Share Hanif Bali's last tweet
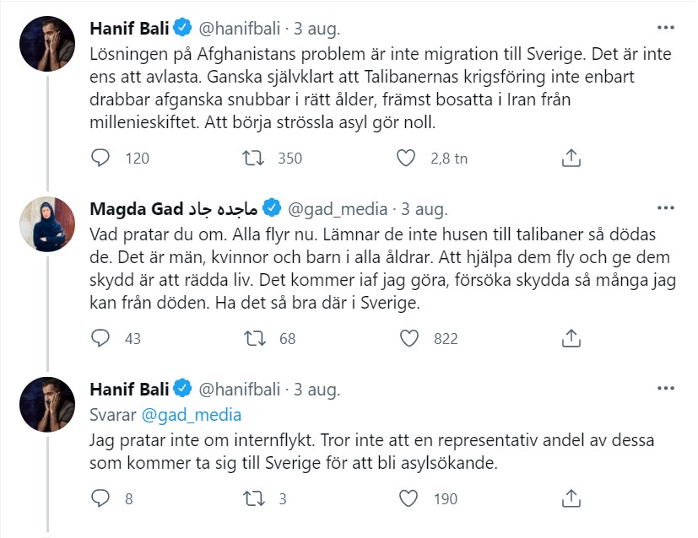Screen dimensions: 698x538 572,499
